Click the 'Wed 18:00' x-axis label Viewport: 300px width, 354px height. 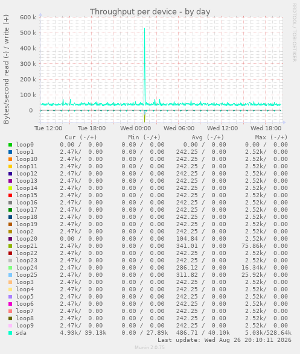[x=266, y=128]
